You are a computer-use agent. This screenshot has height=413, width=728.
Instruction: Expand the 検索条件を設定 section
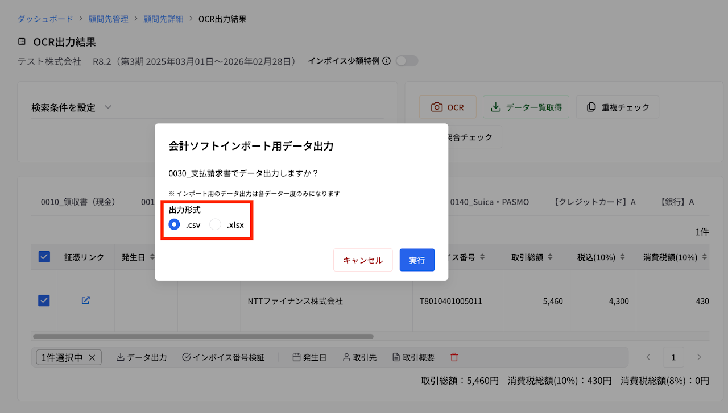[x=72, y=107]
